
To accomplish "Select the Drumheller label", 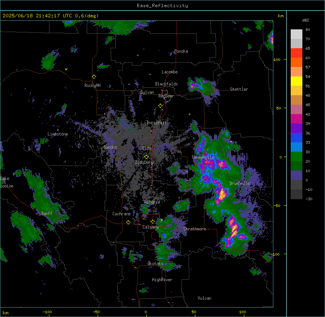I will pos(241,183).
